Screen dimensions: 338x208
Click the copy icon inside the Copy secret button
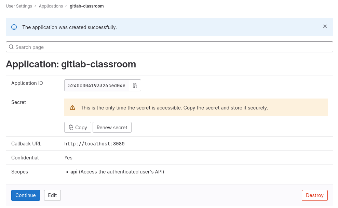pos(72,127)
